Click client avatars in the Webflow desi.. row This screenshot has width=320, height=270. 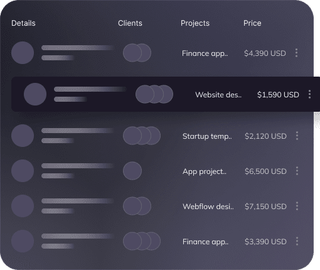point(137,206)
